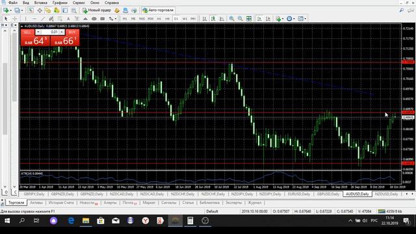This screenshot has width=416, height=234.
Task: Decrease one-click trading volume arrow
Action: pyautogui.click(x=38, y=32)
